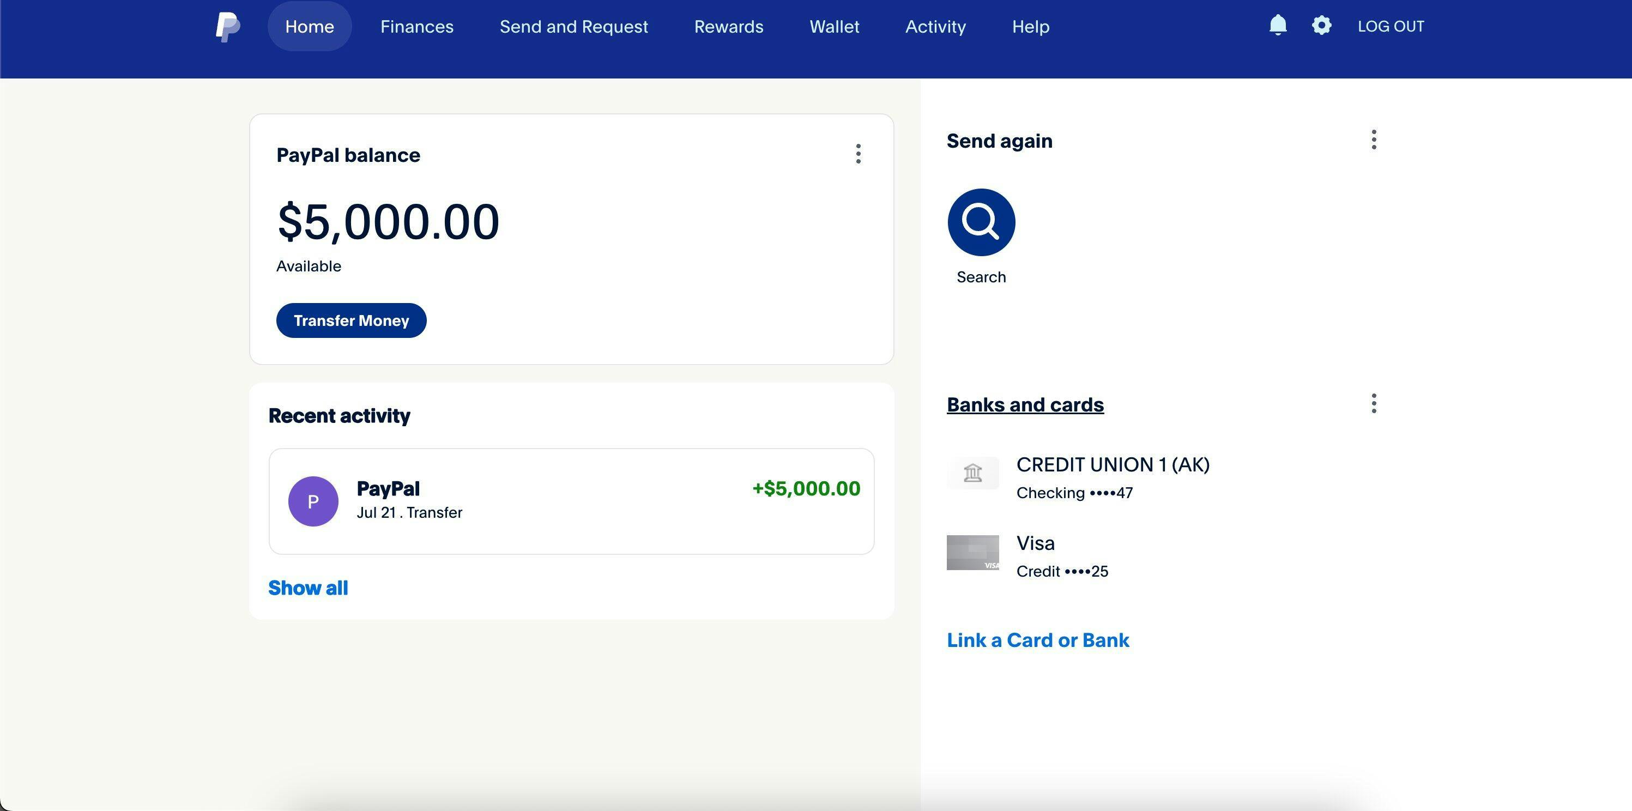Open the Rewards tab
This screenshot has width=1632, height=811.
click(x=729, y=27)
